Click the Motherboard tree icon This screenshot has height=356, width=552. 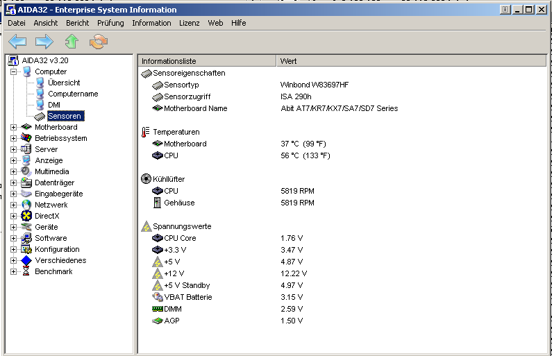point(26,127)
